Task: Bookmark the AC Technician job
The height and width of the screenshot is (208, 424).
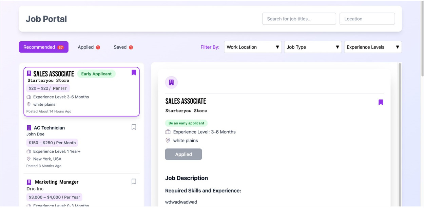Action: 134,127
